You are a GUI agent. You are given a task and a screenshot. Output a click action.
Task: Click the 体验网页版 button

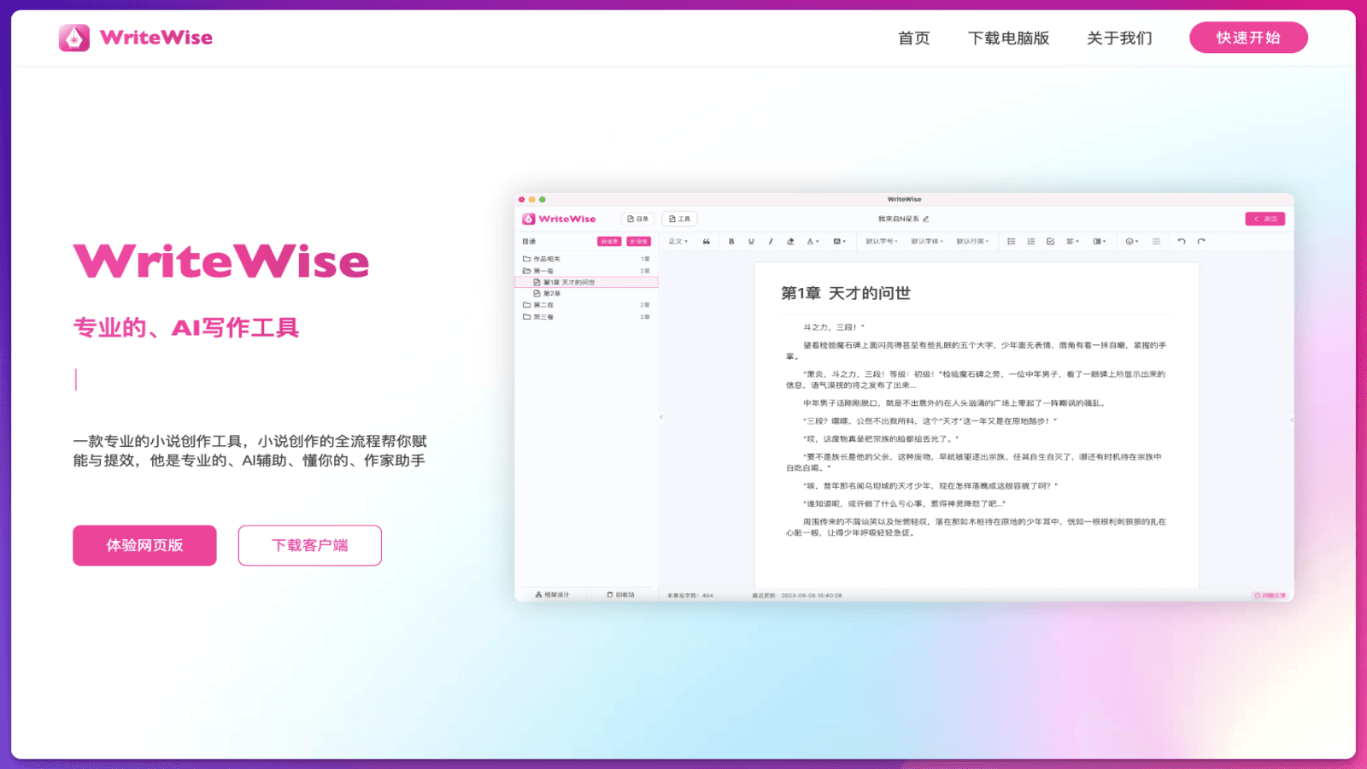pyautogui.click(x=144, y=545)
